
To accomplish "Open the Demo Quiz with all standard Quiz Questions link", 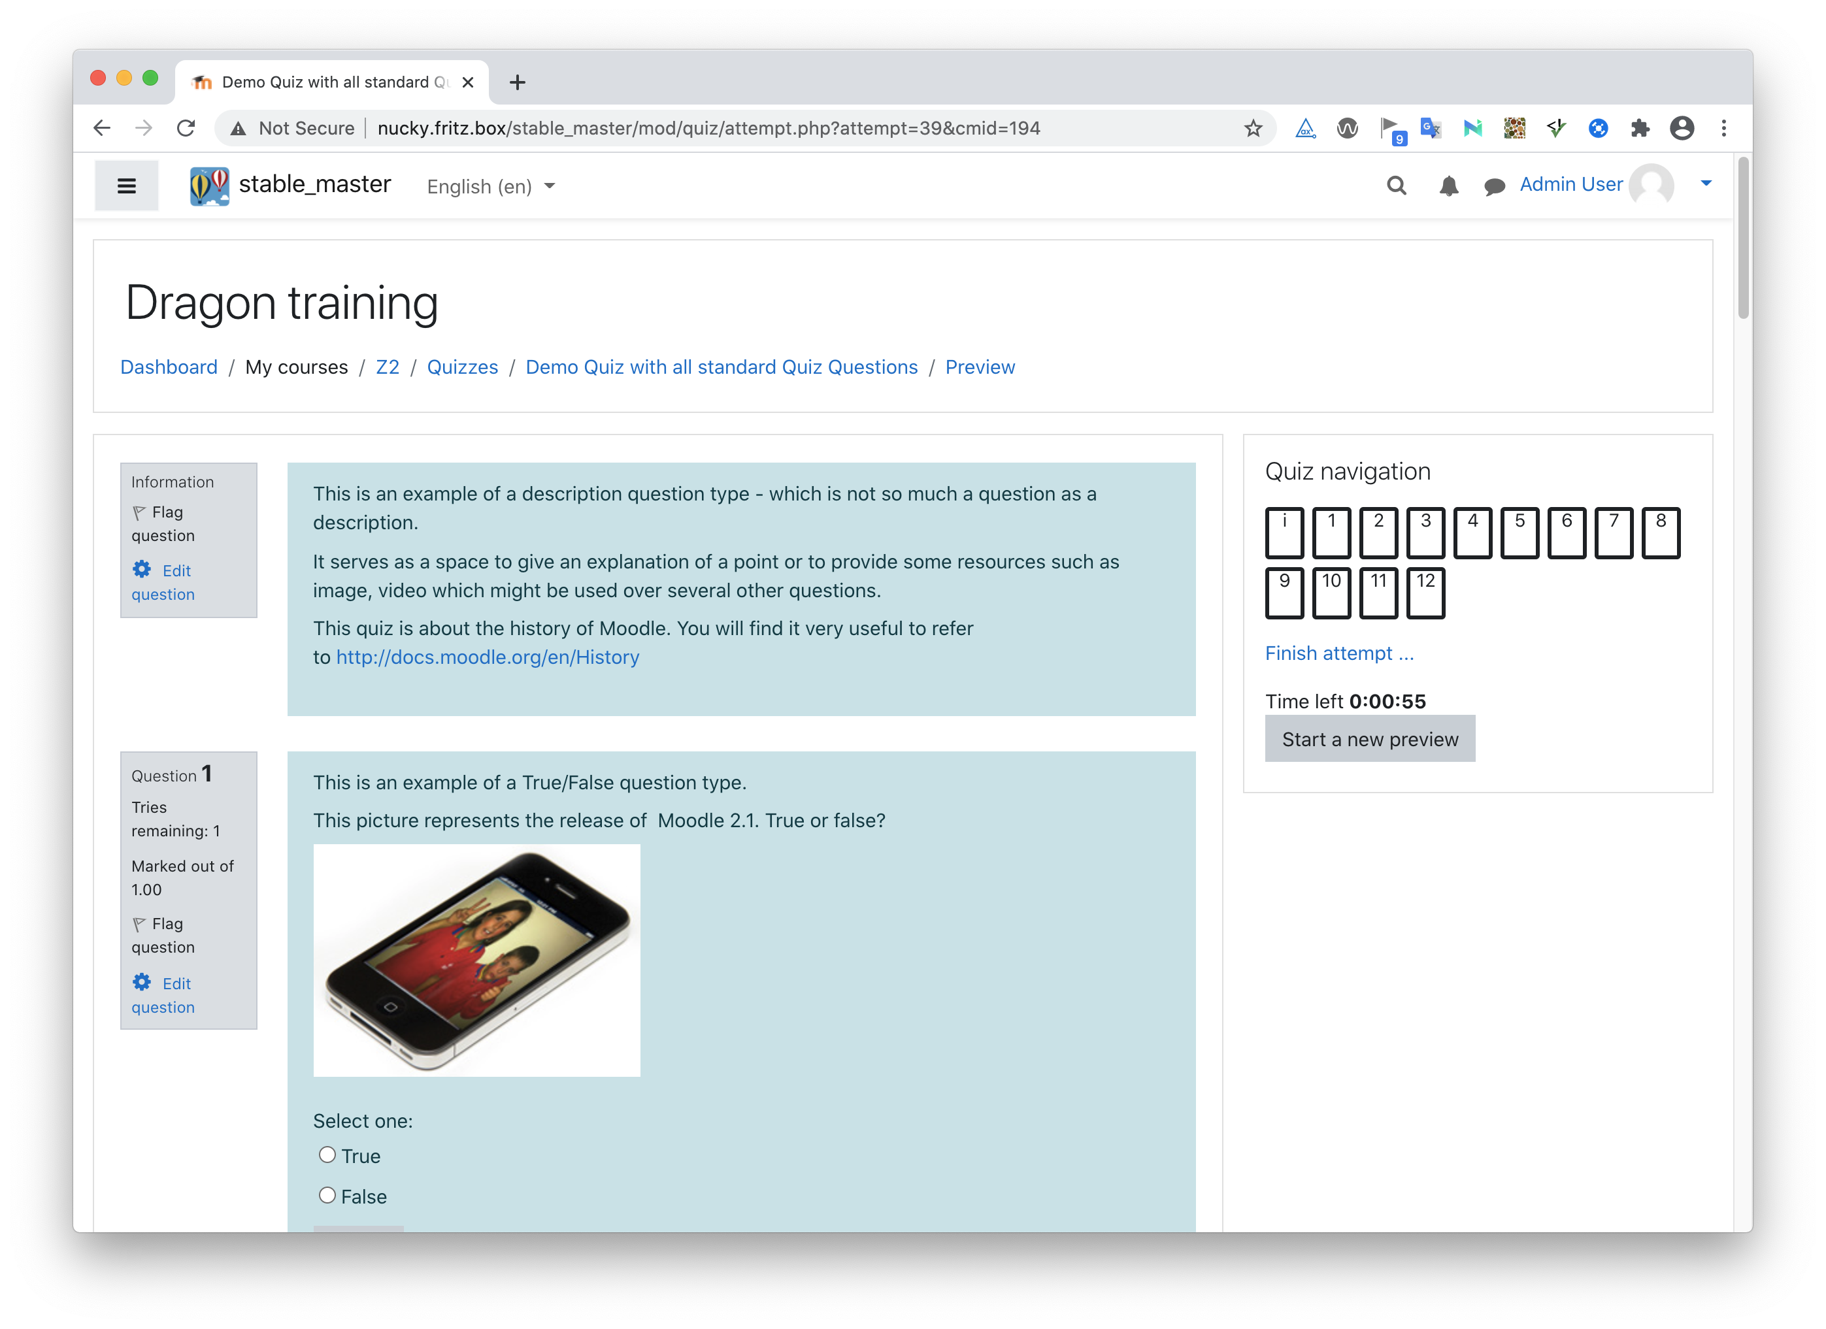I will click(x=722, y=367).
